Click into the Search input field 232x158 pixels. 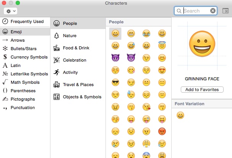pos(196,11)
